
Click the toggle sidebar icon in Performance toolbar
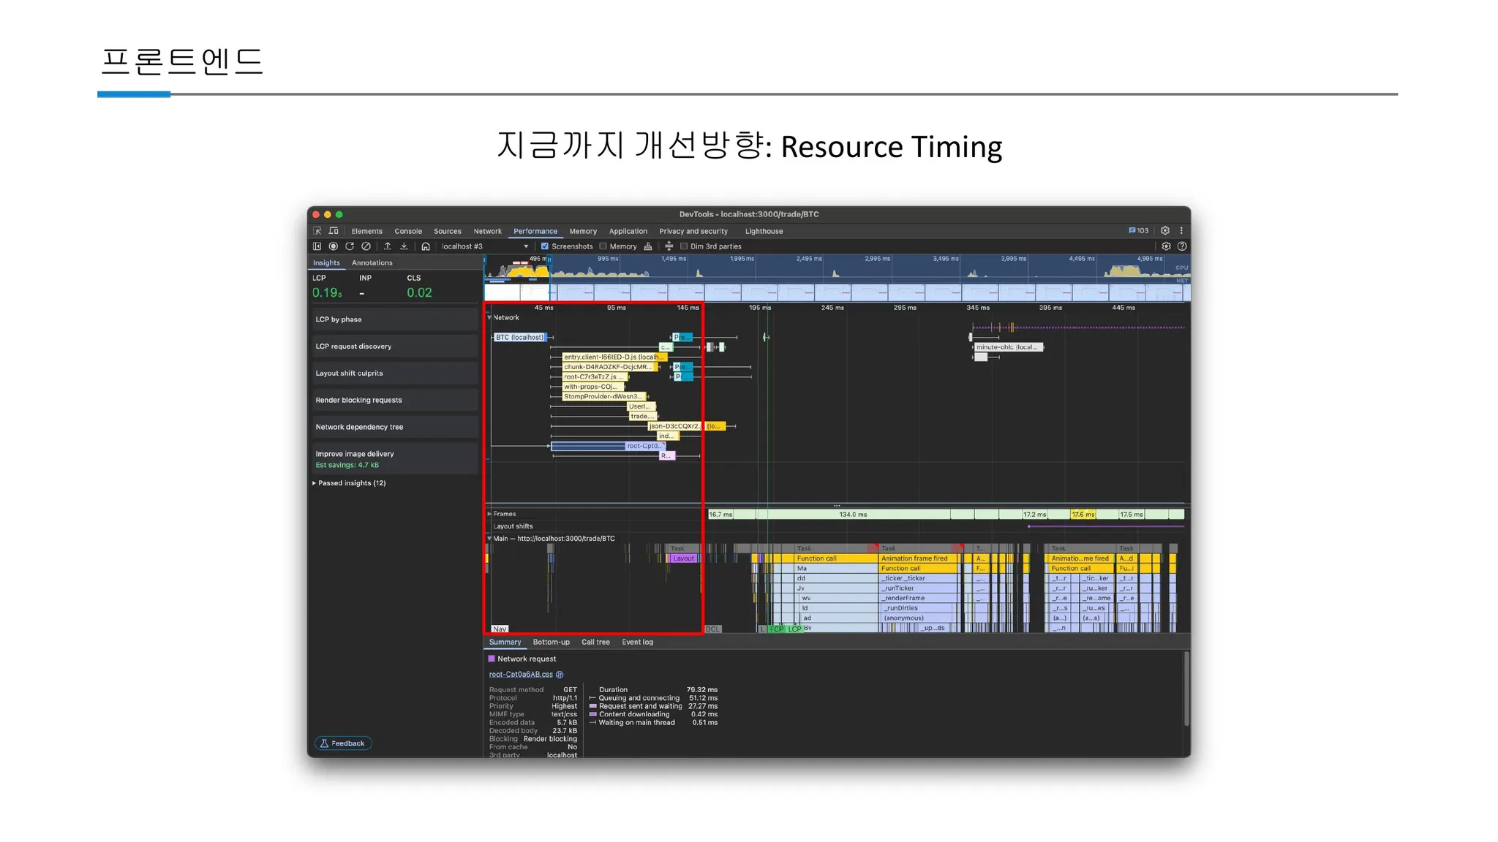317,246
